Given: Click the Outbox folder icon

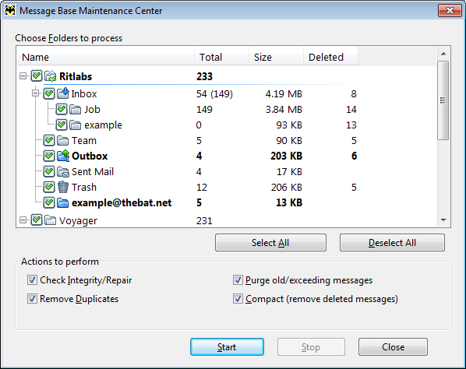Looking at the screenshot, I should tap(62, 156).
